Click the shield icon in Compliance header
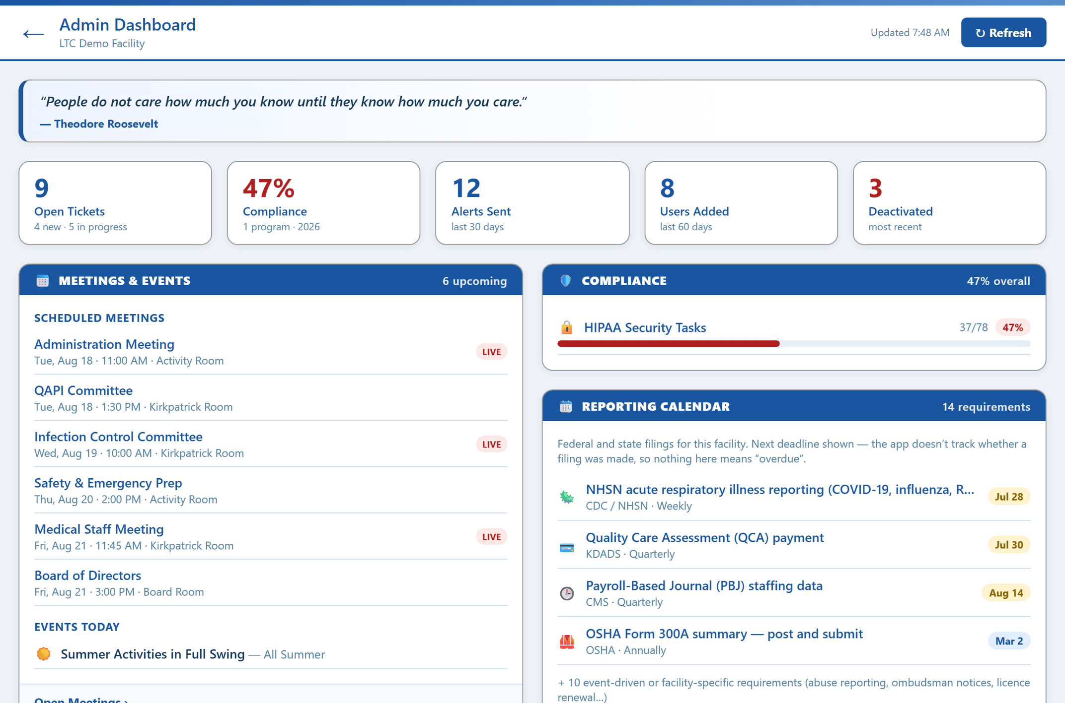Screen dimensions: 1065x703 (x=565, y=281)
